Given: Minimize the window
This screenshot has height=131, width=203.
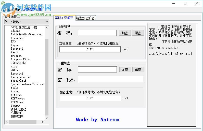Looking at the screenshot, I should tap(174, 3).
